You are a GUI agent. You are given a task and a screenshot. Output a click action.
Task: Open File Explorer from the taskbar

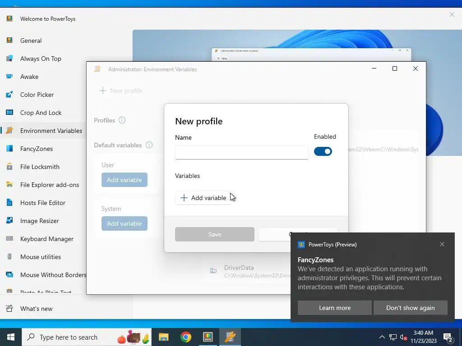coord(163,337)
